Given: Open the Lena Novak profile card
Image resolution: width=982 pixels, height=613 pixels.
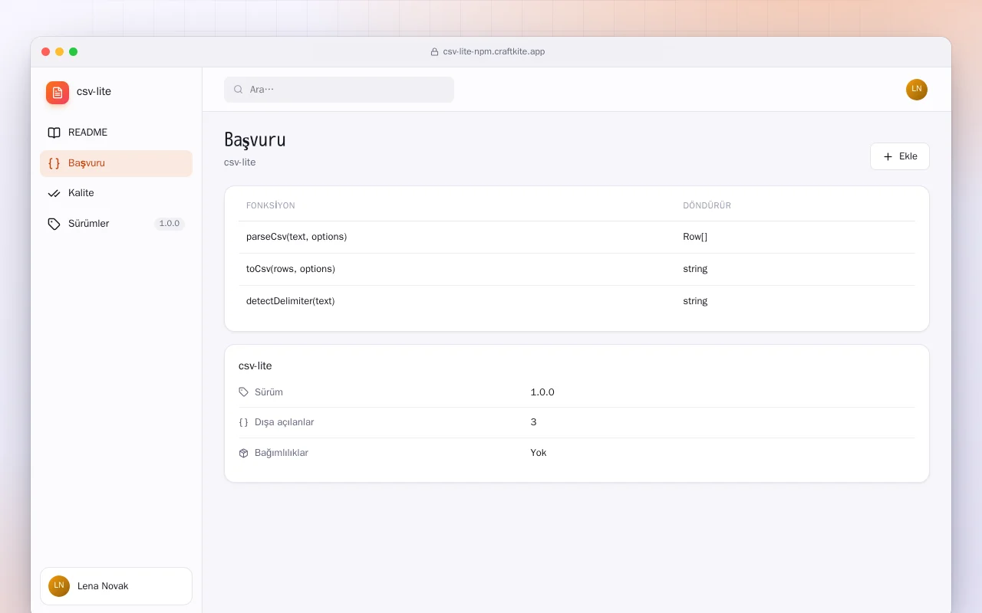Looking at the screenshot, I should [x=116, y=586].
